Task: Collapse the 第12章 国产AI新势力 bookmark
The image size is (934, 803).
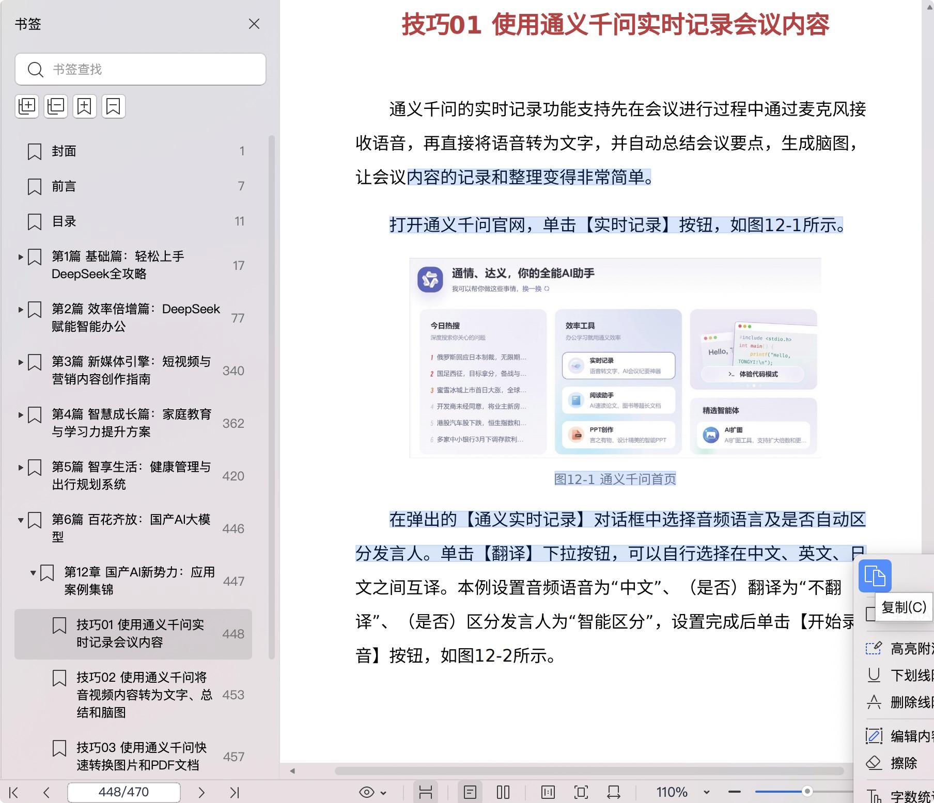Action: [33, 572]
